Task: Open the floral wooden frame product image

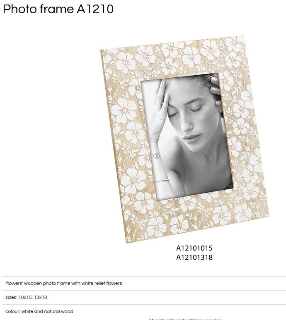Action: click(185, 139)
